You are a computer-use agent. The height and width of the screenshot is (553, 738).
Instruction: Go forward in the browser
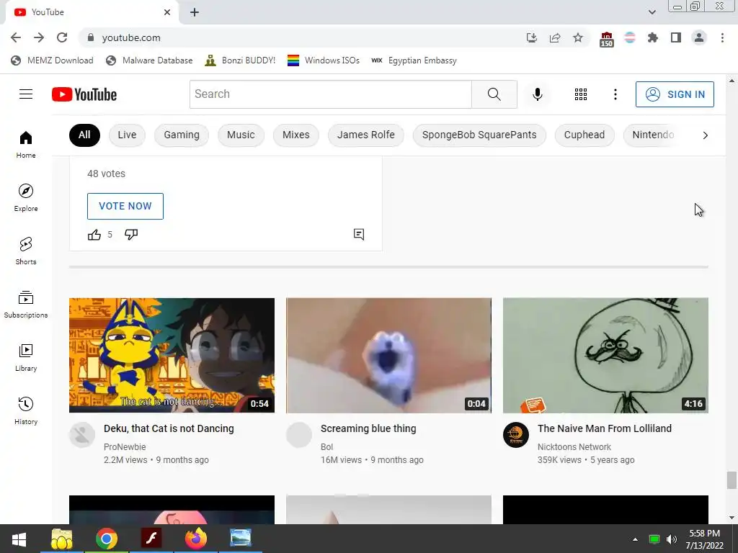click(39, 37)
